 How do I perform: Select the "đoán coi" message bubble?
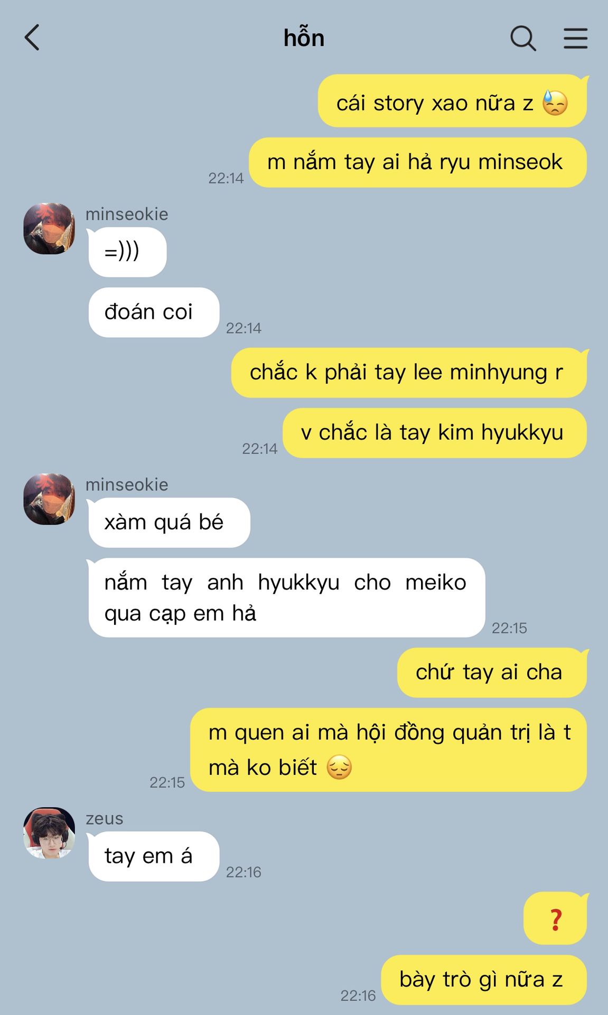[x=154, y=312]
